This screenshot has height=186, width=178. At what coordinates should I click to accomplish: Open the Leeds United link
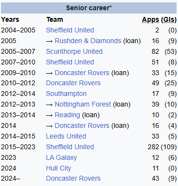coord(66,136)
